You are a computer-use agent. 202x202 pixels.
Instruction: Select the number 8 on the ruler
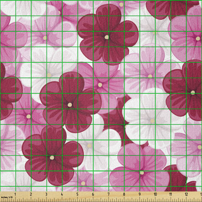pos(124,194)
